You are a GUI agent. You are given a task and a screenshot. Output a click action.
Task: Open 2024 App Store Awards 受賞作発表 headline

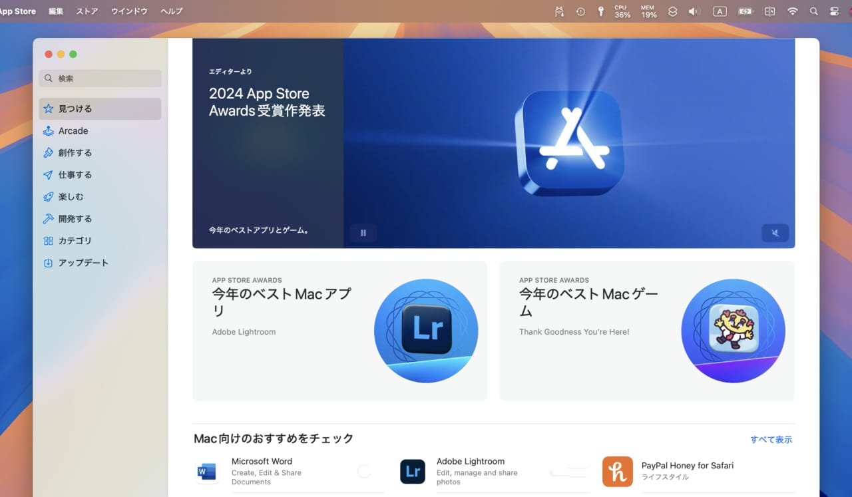coord(267,102)
